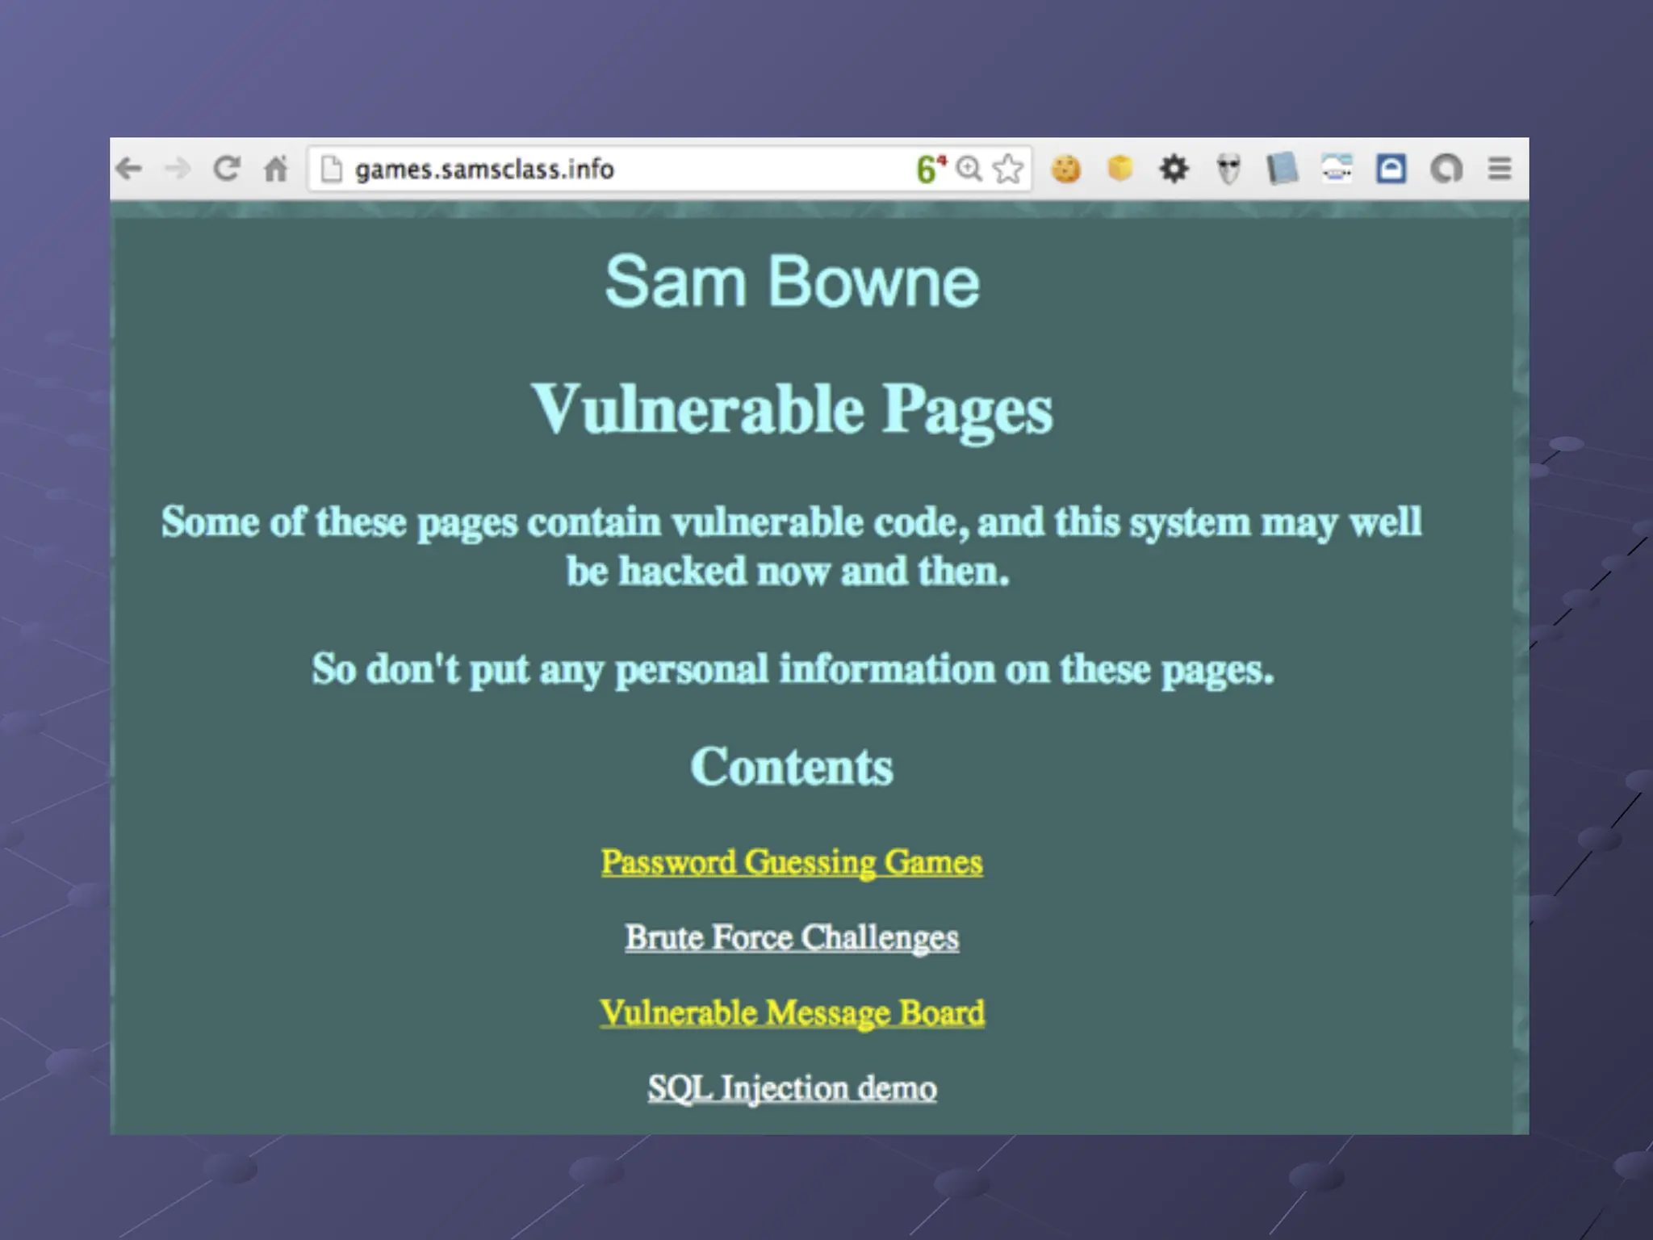Click the gray circular swirl extension icon
Viewport: 1653px width, 1240px height.
tap(1446, 169)
